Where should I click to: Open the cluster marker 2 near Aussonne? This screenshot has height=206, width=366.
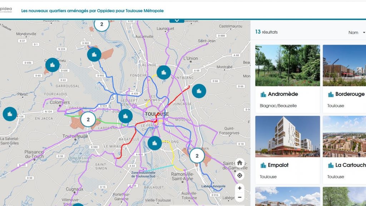pos(102,24)
